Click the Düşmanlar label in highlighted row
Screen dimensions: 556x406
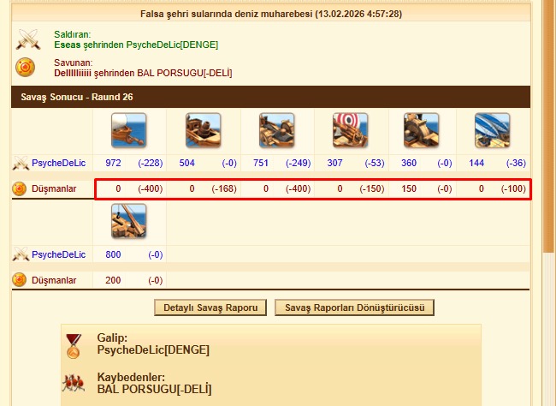(x=54, y=188)
